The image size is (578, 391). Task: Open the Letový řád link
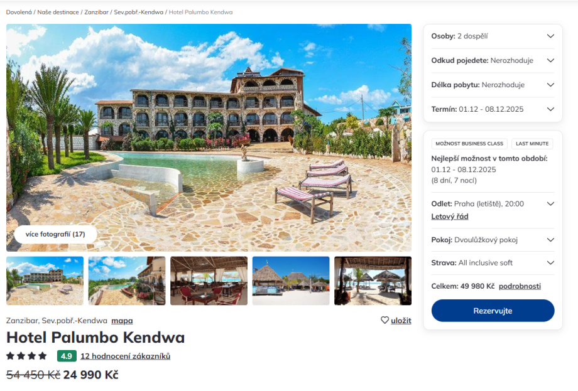pos(450,217)
